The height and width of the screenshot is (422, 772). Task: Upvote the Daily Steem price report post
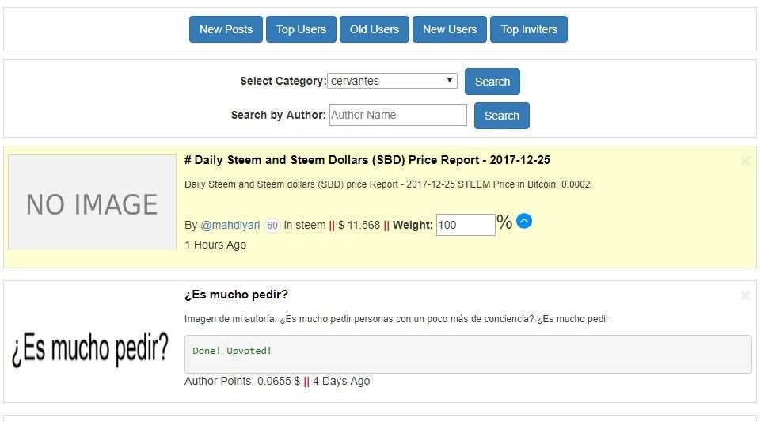click(524, 221)
